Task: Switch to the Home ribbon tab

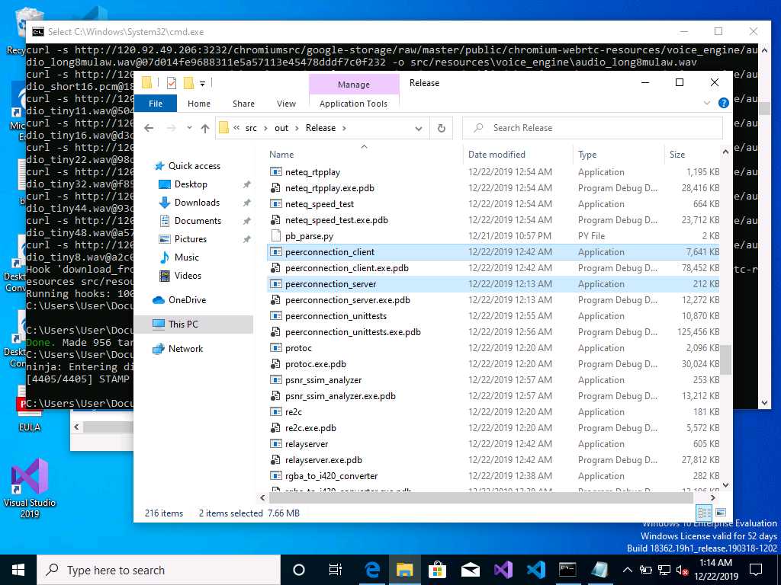Action: [x=199, y=104]
